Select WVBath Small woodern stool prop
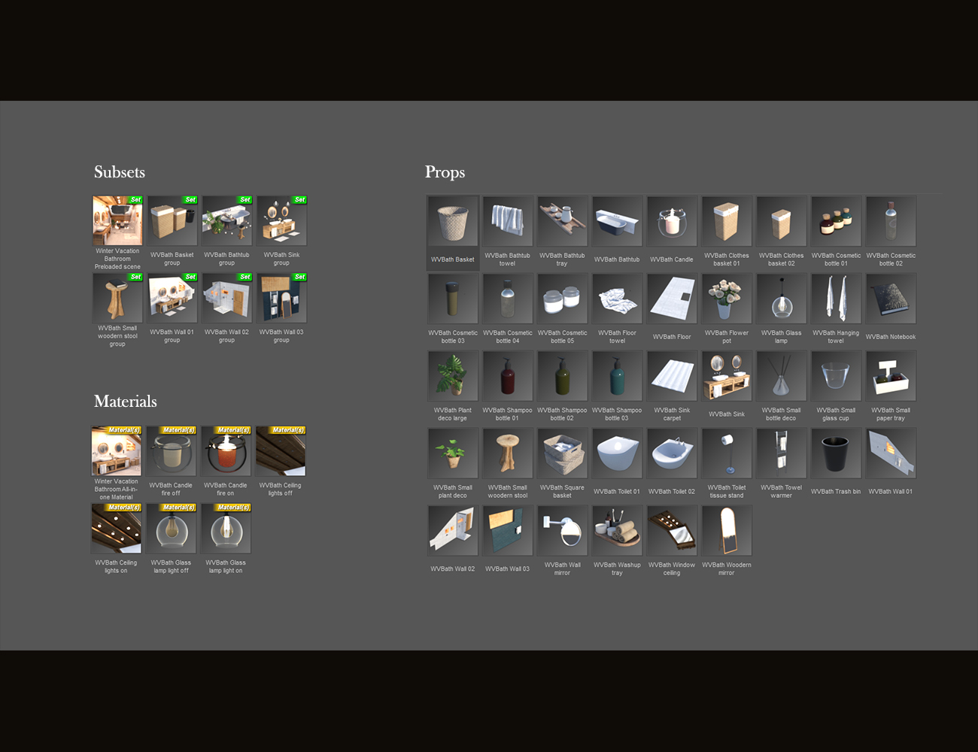 [508, 453]
